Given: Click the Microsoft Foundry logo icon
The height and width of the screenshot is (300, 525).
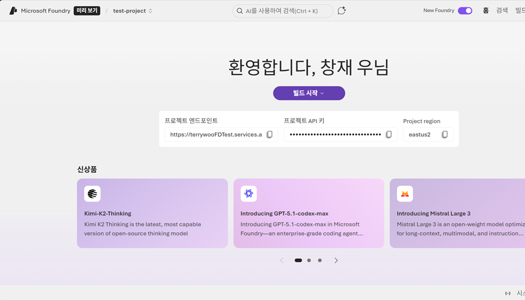Looking at the screenshot, I should [x=13, y=11].
